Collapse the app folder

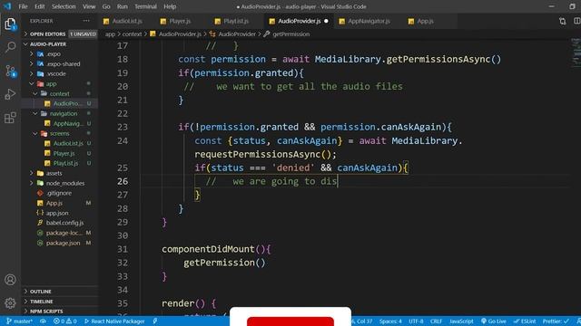click(x=51, y=84)
